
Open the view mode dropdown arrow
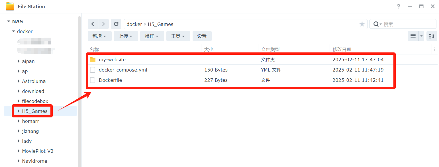pyautogui.click(x=421, y=36)
